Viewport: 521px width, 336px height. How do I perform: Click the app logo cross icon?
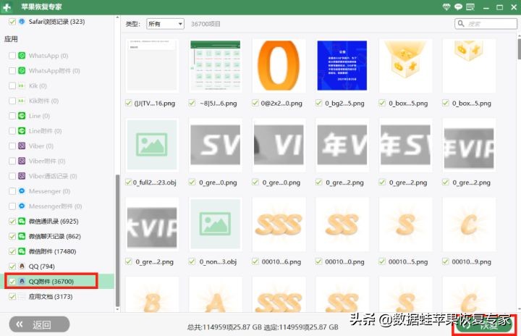point(7,7)
